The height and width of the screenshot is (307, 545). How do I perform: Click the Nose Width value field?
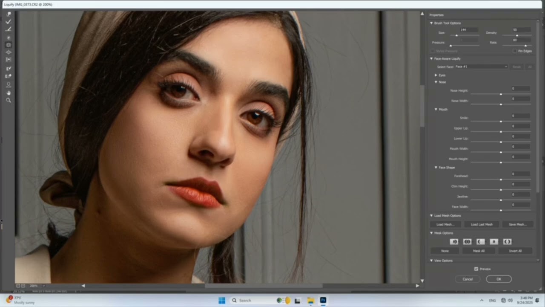coord(521,99)
